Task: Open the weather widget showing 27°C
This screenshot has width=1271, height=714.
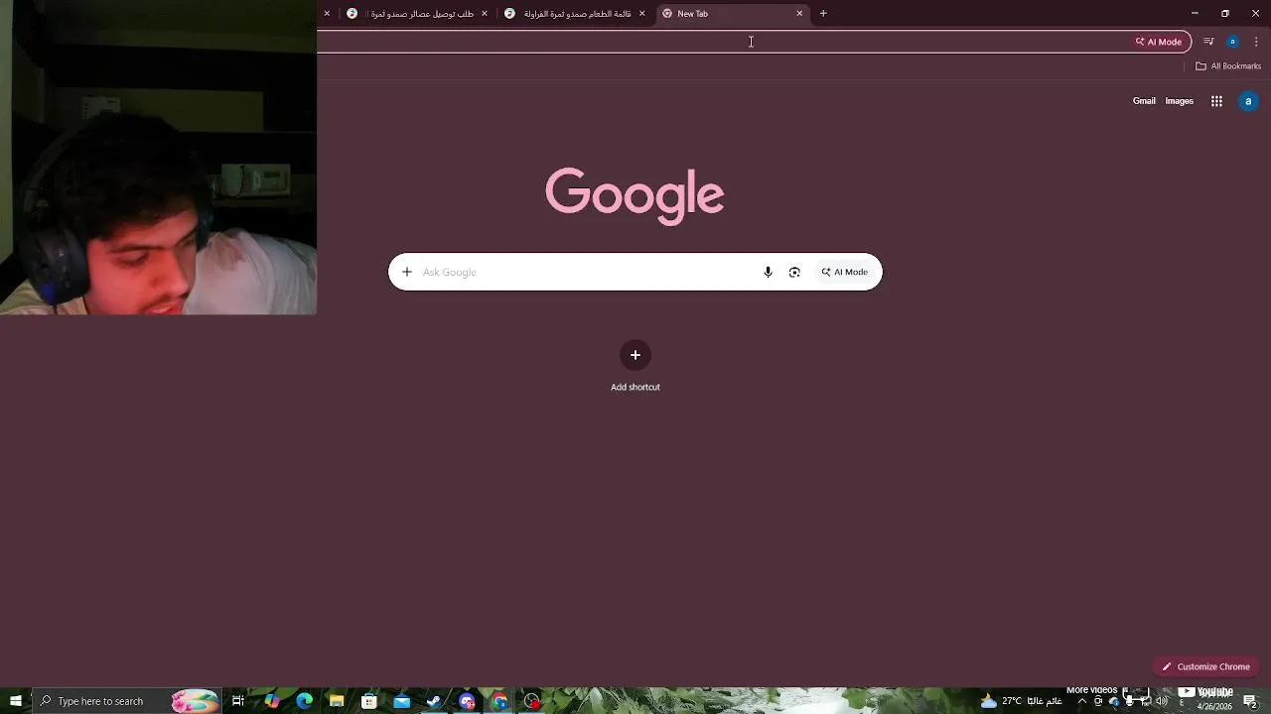Action: 1021,701
